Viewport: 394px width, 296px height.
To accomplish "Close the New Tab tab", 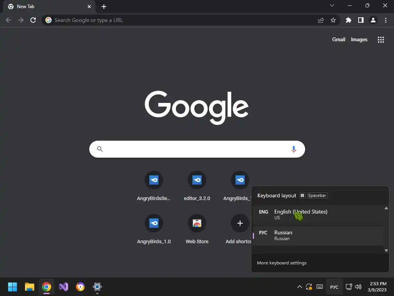I will 89,7.
